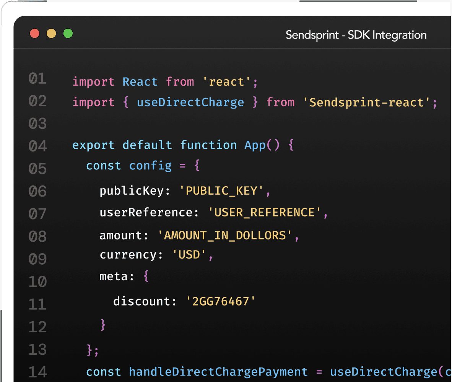452x382 pixels.
Task: Click the handleDirectChargePayment constant name
Action: [218, 372]
